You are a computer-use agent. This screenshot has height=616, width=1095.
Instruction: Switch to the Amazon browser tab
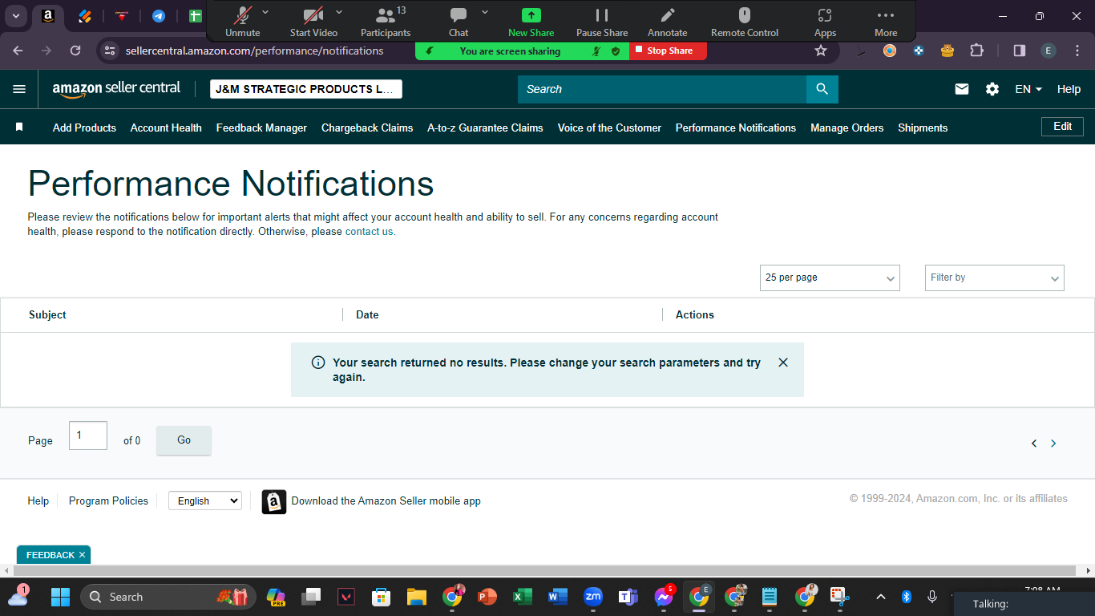(48, 16)
